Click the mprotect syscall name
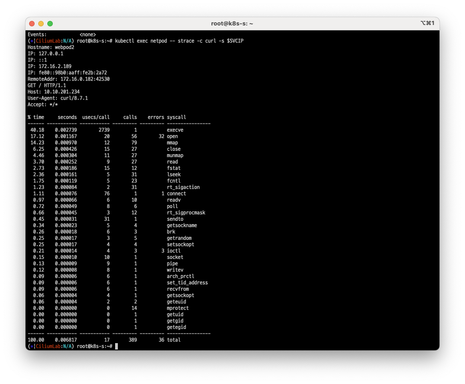The image size is (465, 384). coord(177,309)
